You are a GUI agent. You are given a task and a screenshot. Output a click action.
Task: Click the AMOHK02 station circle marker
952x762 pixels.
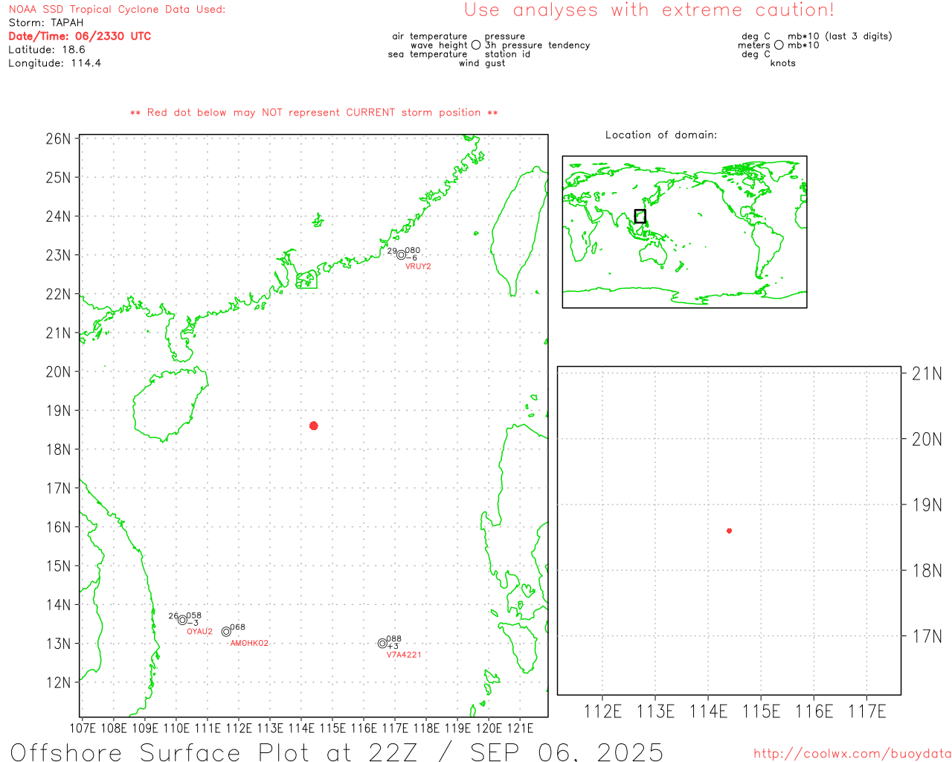(226, 632)
